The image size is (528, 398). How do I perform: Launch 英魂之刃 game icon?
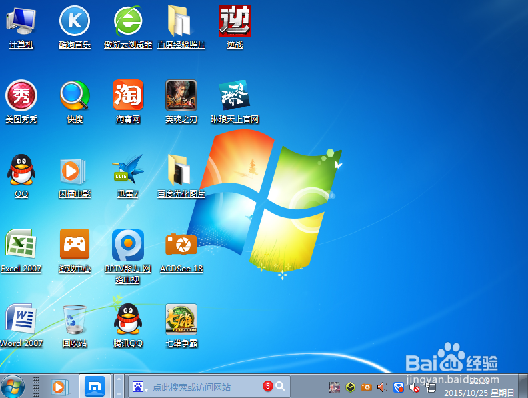181,95
